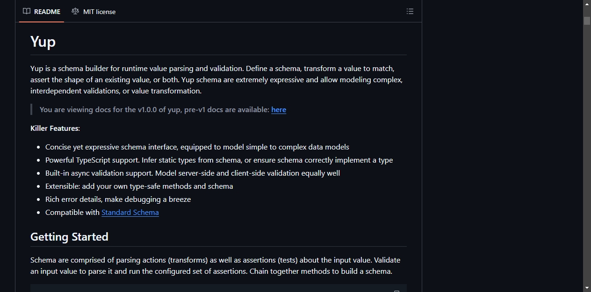Viewport: 591px width, 292px height.
Task: Click the Extensible type-safe methods bullet
Action: click(139, 186)
